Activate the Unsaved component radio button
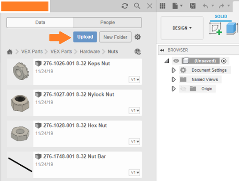Image resolution: width=239 pixels, height=181 pixels. (224, 61)
